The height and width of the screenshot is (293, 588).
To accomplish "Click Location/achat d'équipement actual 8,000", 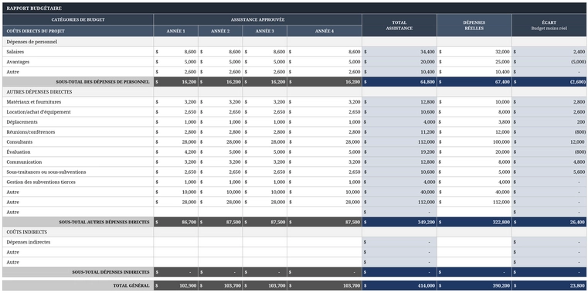I will [474, 112].
